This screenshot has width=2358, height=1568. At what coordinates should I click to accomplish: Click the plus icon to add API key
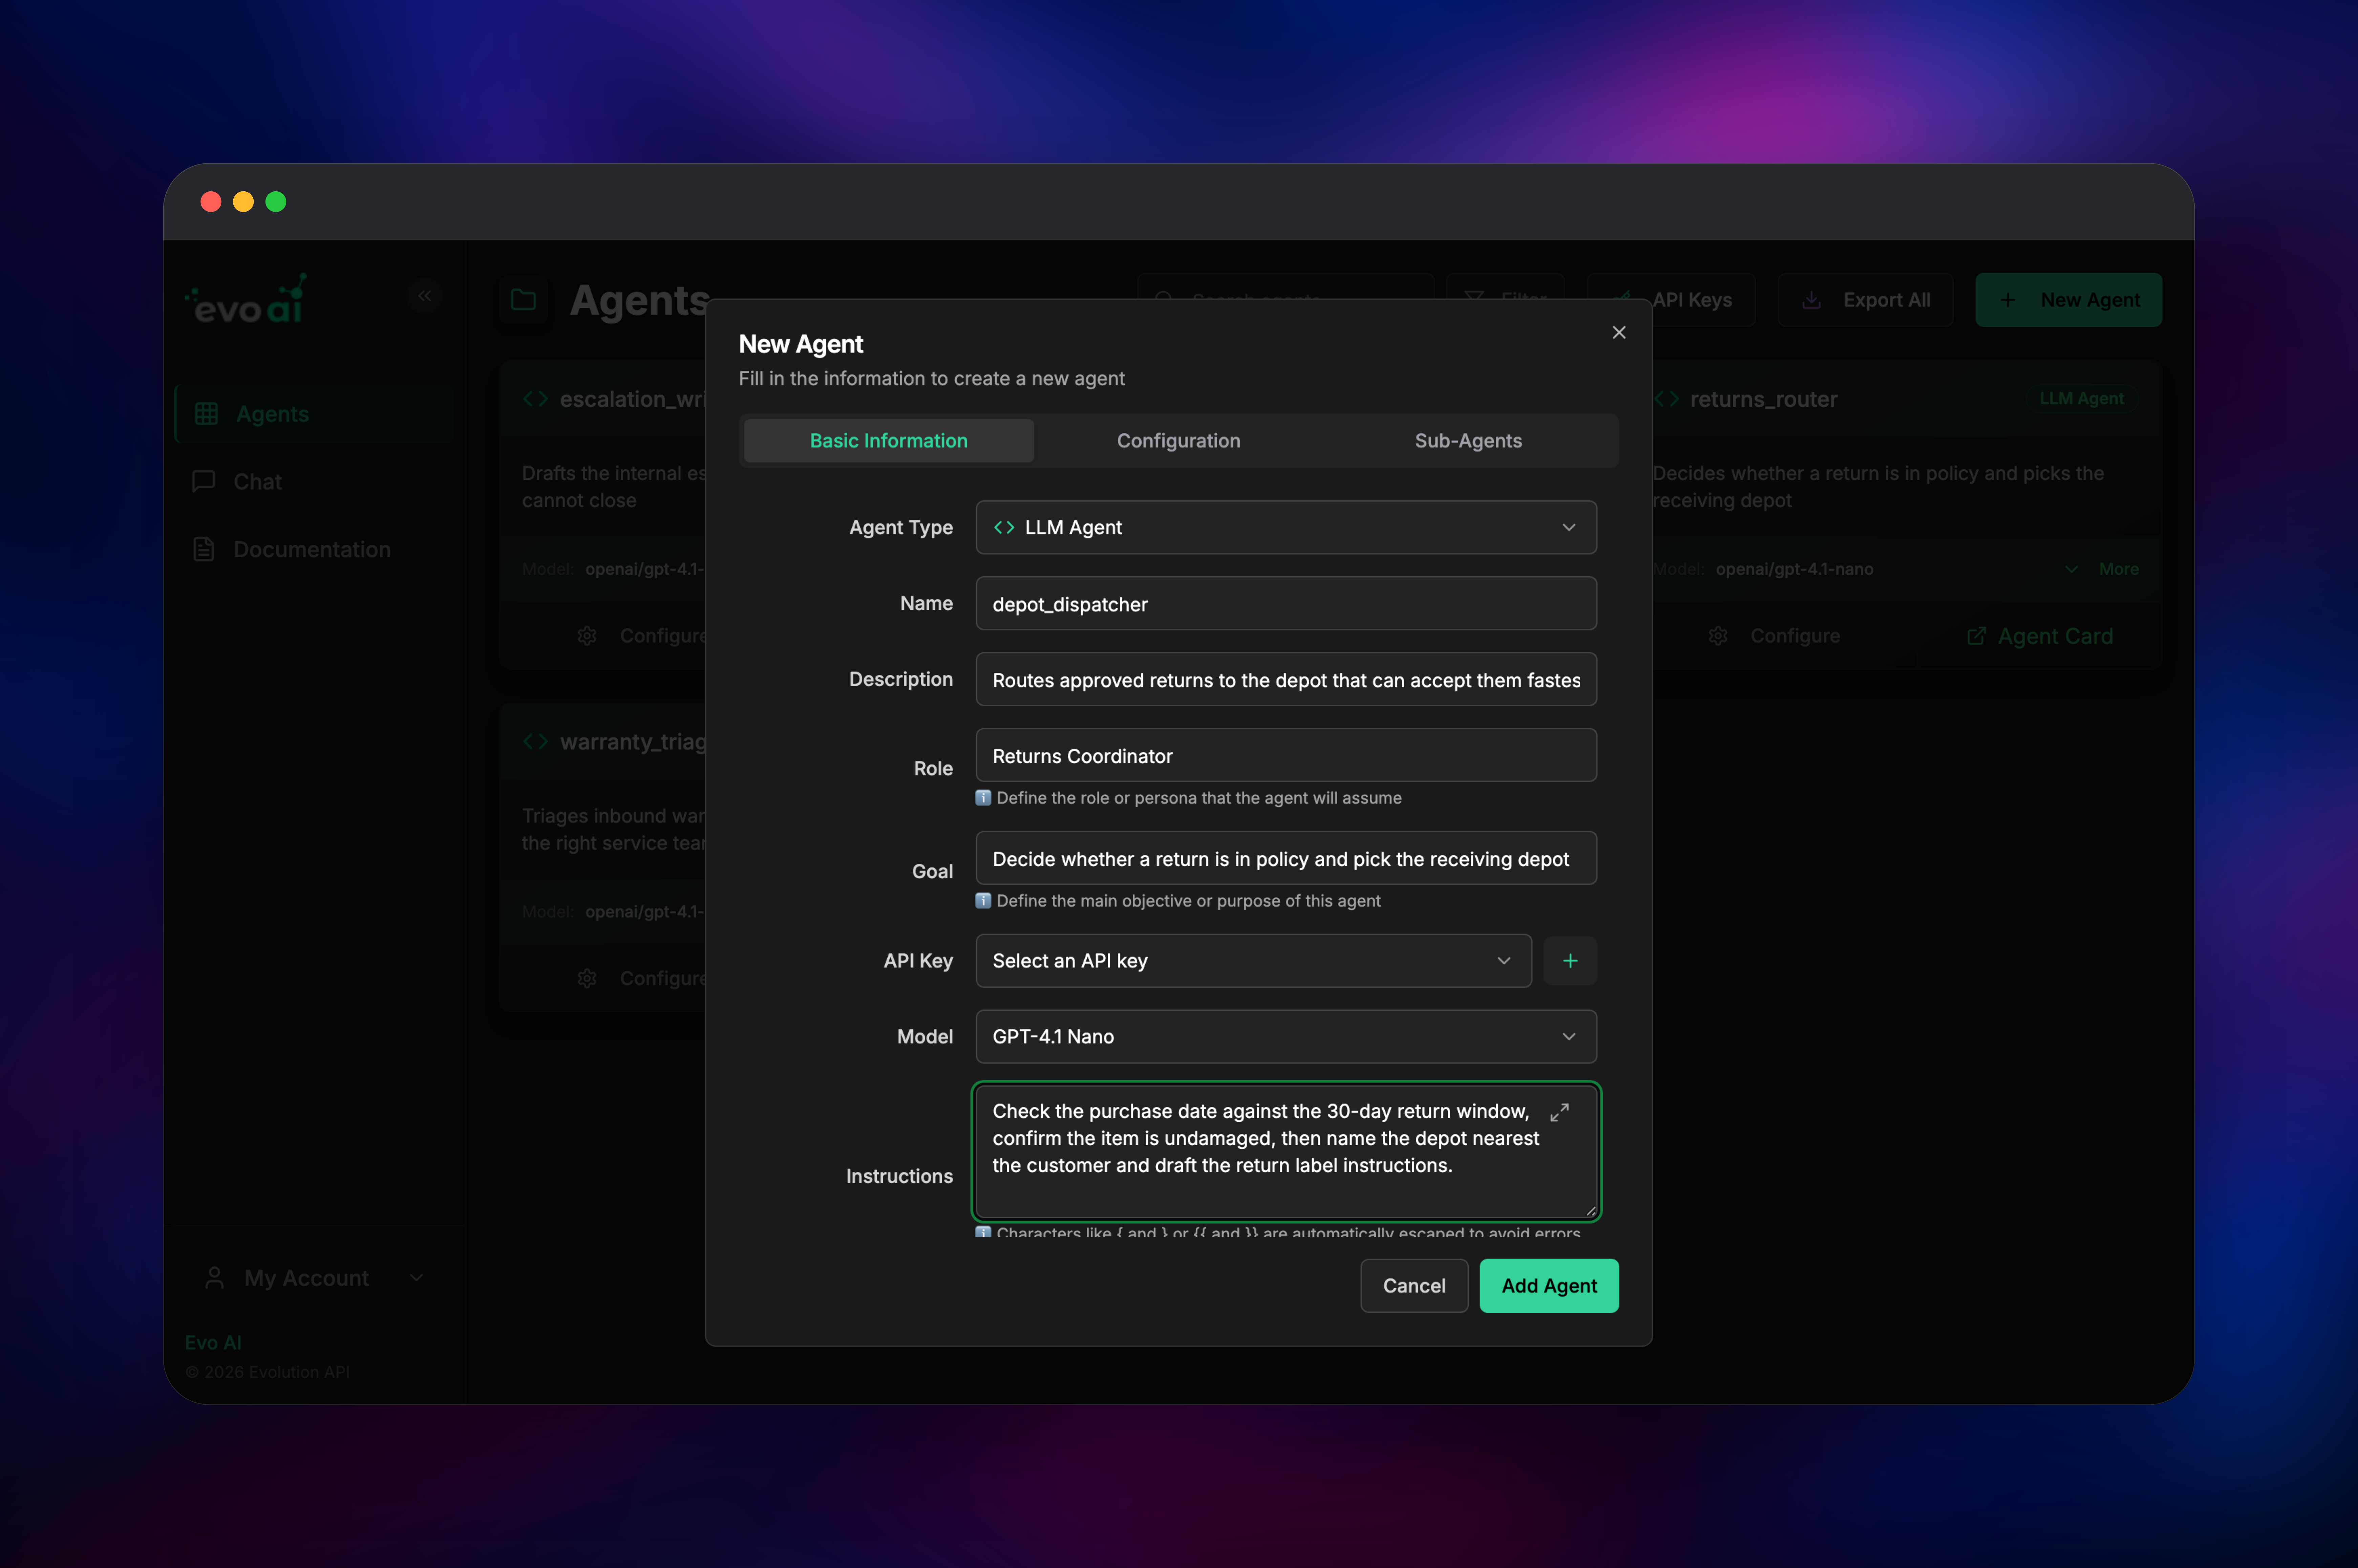1570,961
